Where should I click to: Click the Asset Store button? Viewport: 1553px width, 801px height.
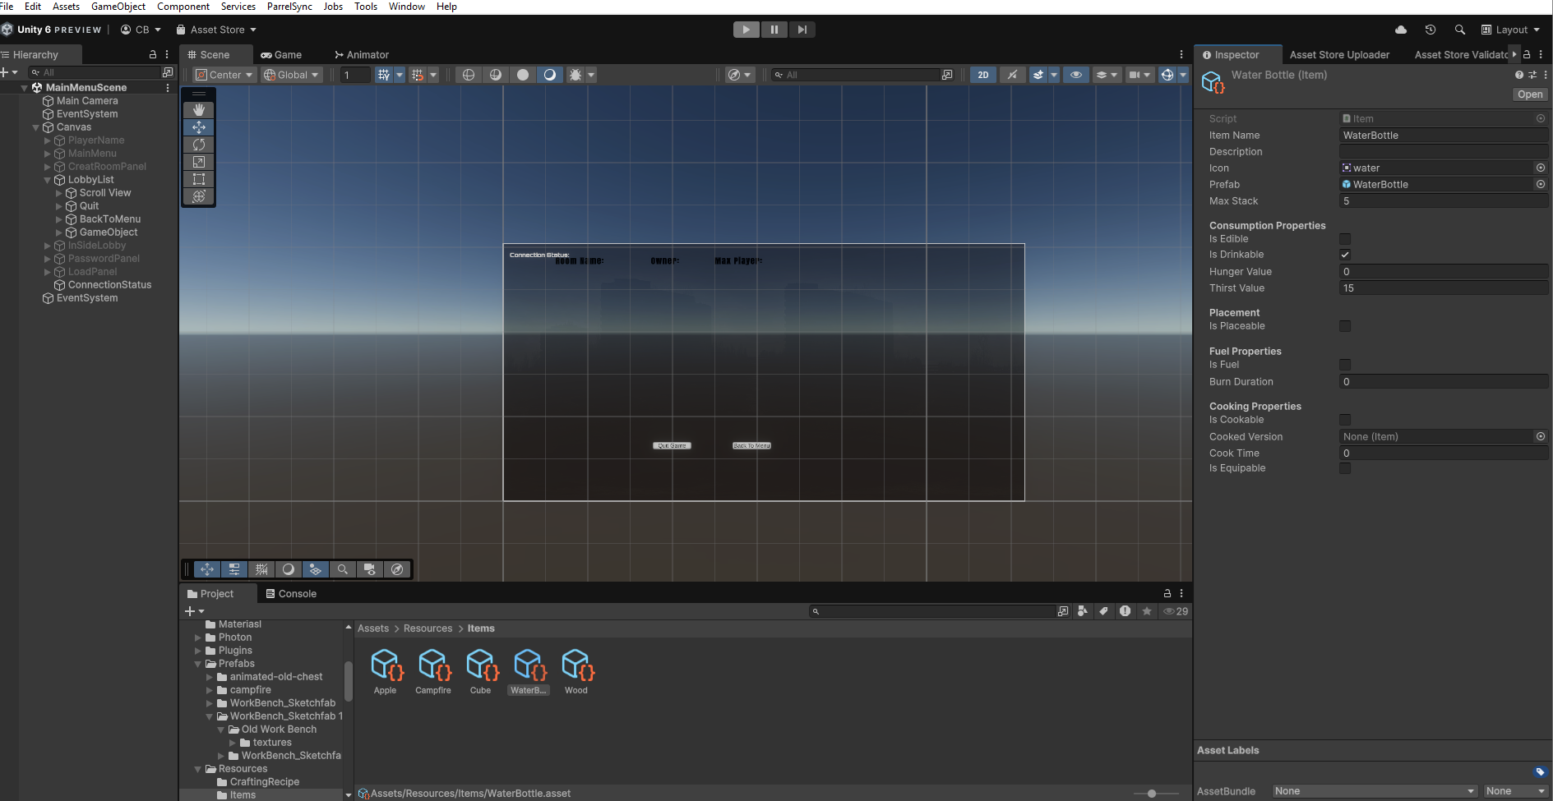[x=217, y=30]
